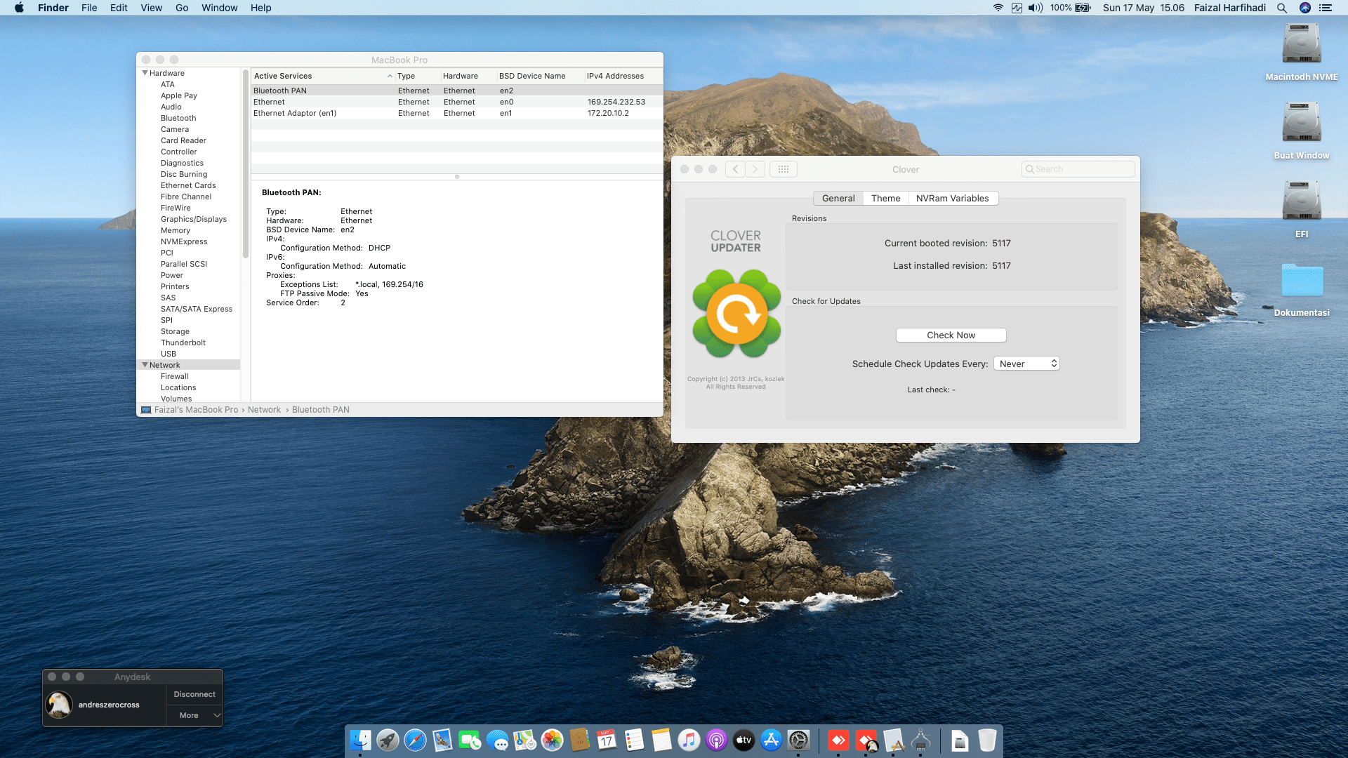Open the Window menu

tap(220, 8)
